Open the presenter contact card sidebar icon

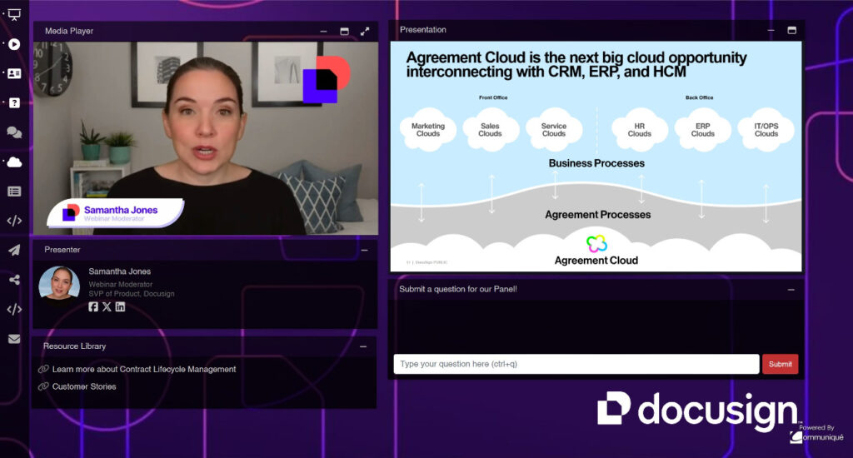tap(15, 73)
